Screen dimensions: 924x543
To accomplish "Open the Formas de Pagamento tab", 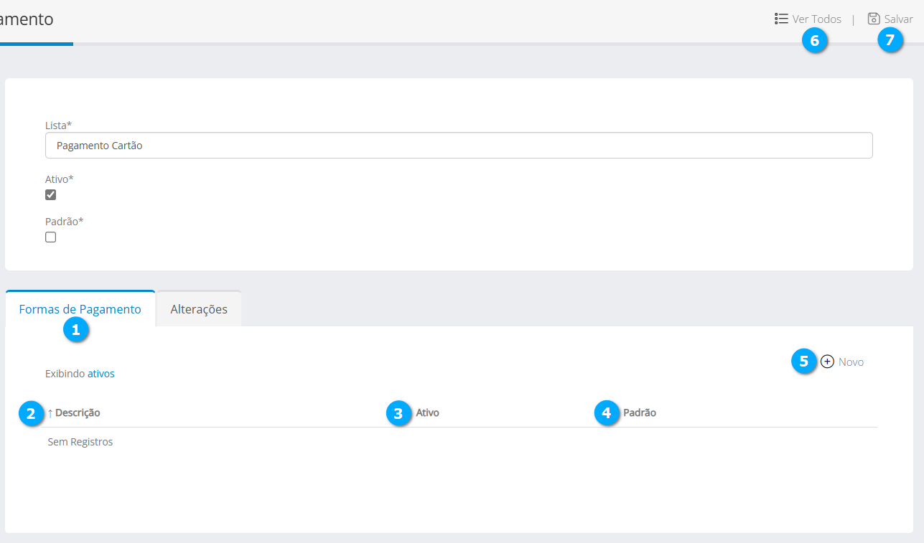I will (x=80, y=309).
